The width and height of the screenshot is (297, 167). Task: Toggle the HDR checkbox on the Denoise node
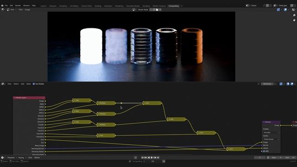pos(264,151)
